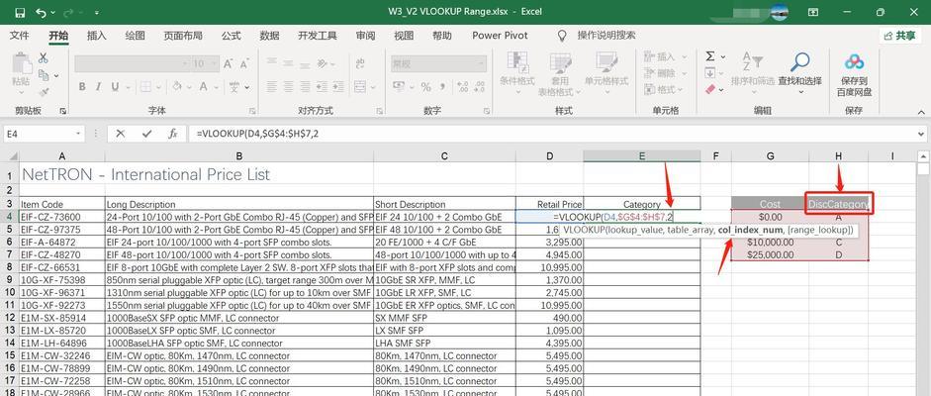
Task: Toggle left text alignment
Action: 271,87
